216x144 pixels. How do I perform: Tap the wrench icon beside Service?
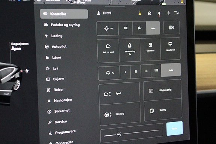click(x=50, y=122)
